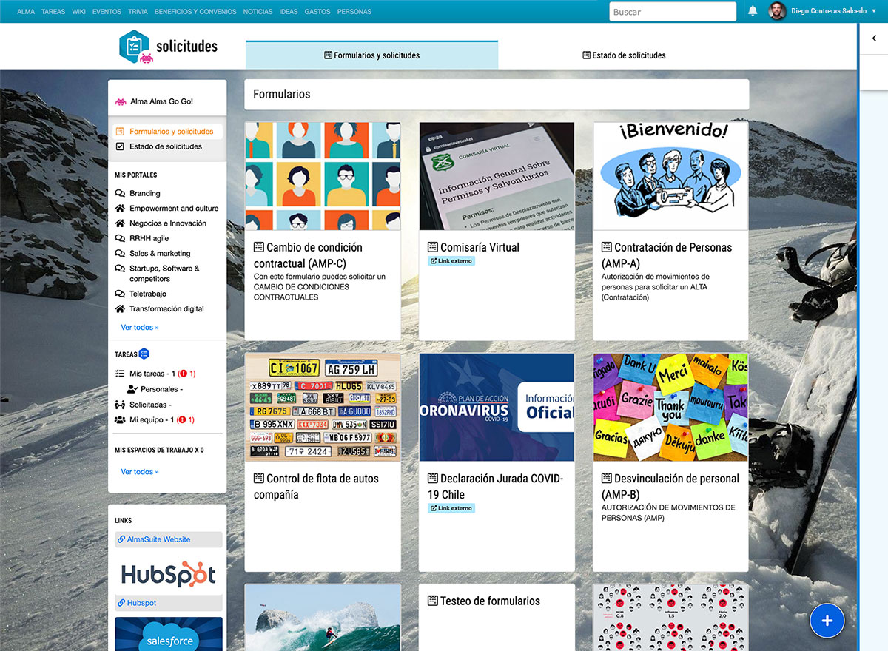
Task: Click the Mis tareas checklist icon
Action: (120, 374)
